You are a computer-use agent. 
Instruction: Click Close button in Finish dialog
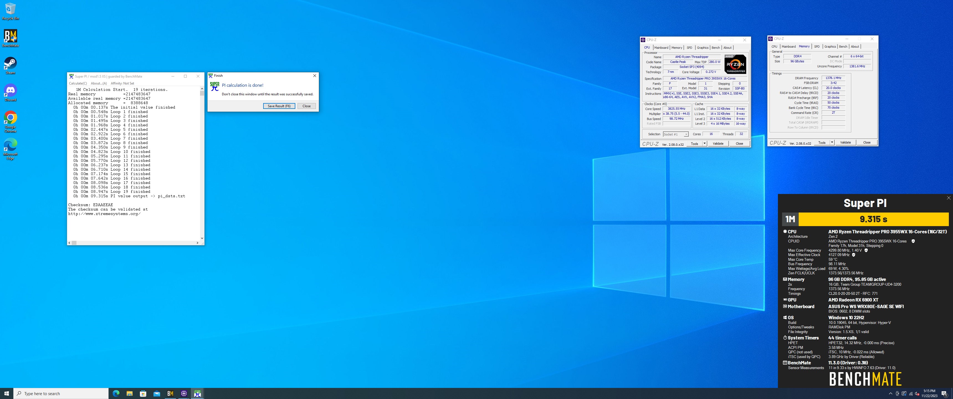(307, 106)
